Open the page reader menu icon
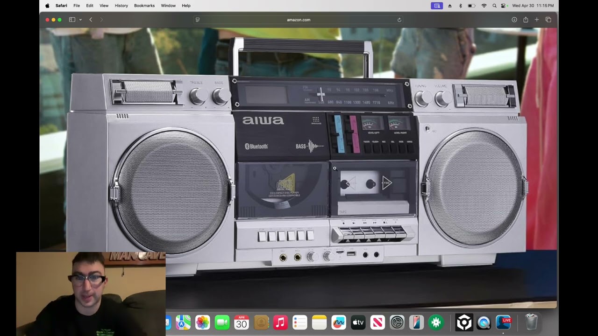Screen dimensions: 598x336 198,20
